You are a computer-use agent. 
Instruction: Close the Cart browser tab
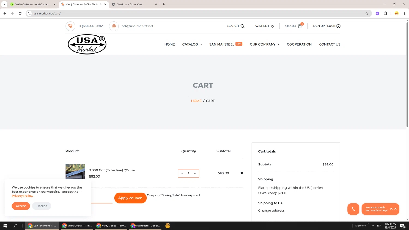[x=105, y=4]
